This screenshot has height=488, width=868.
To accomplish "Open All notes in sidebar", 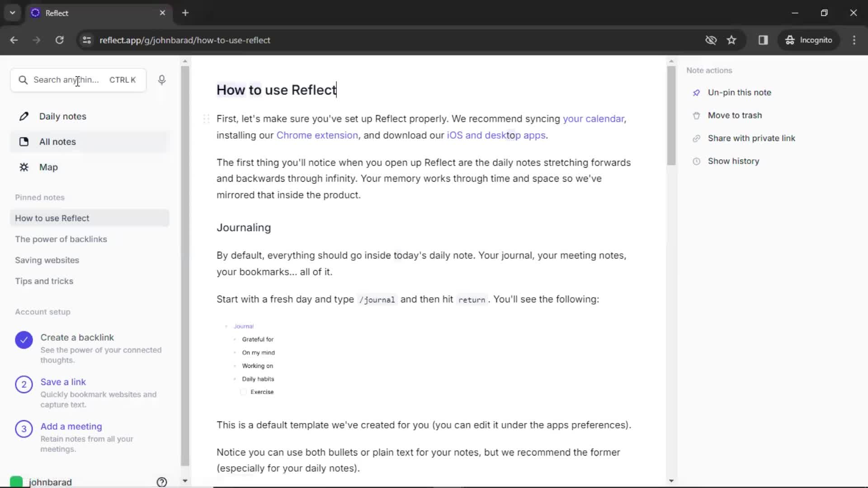I will coord(90,142).
